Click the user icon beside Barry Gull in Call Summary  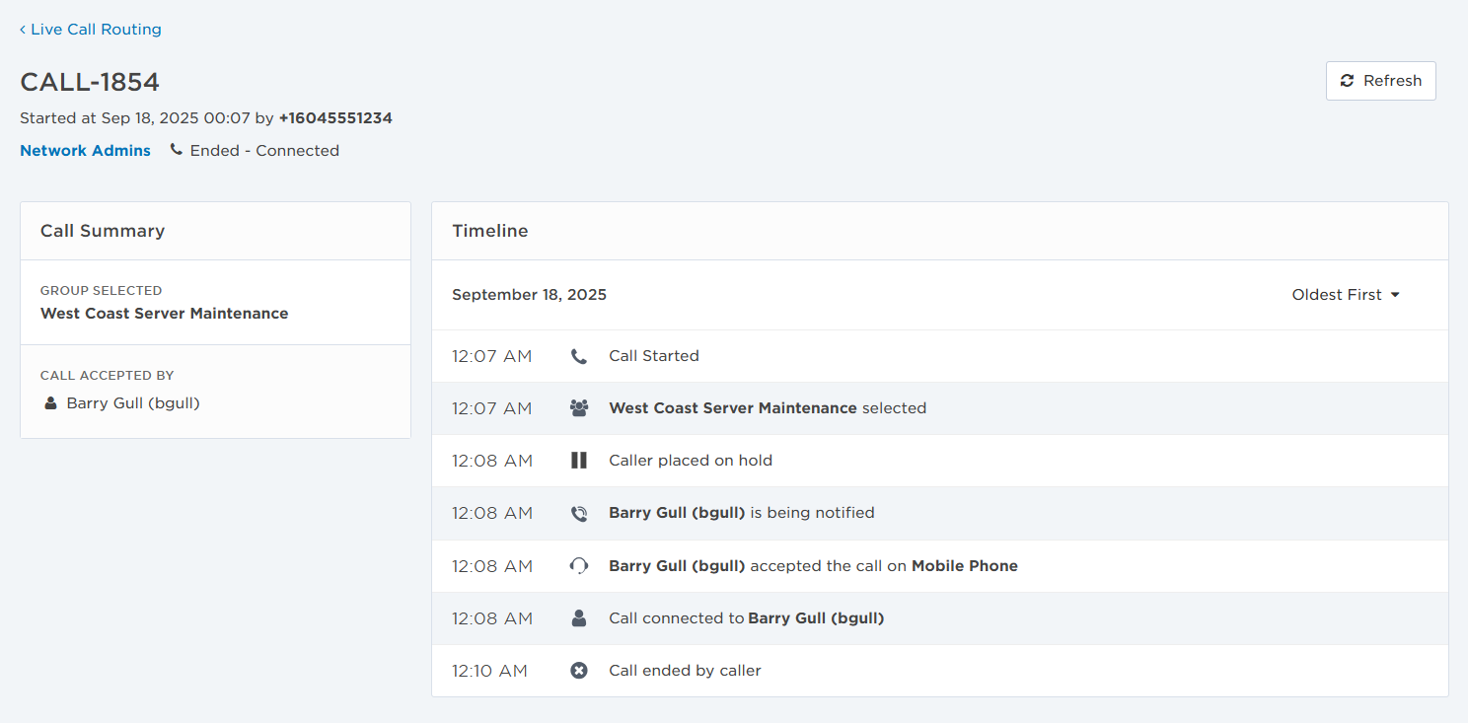(x=50, y=403)
